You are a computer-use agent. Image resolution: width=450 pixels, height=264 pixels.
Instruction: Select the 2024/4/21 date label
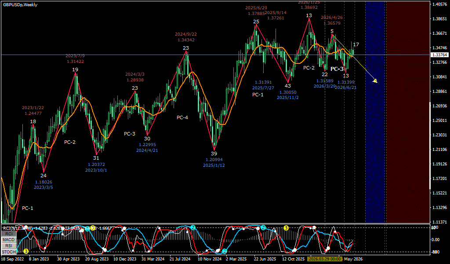(147, 150)
